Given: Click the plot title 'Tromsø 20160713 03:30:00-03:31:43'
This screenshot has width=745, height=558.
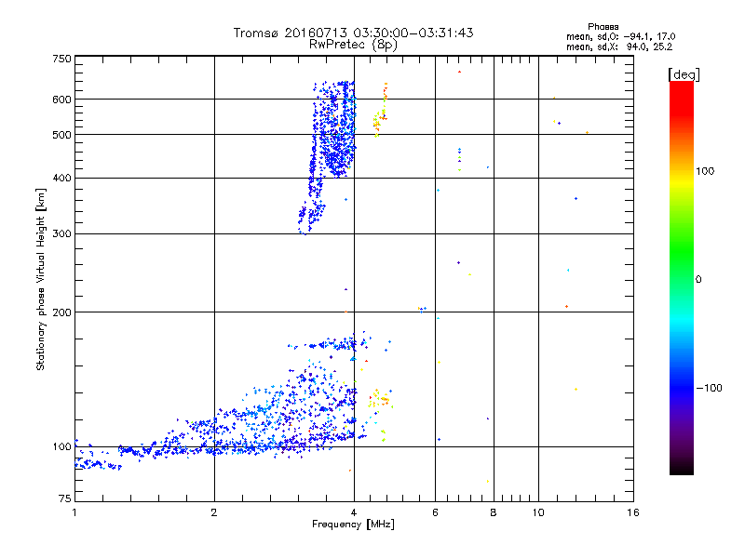Looking at the screenshot, I should 353,33.
